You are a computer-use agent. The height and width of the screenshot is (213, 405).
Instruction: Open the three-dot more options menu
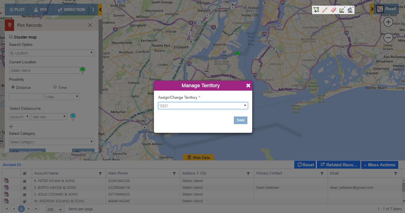tap(93, 10)
